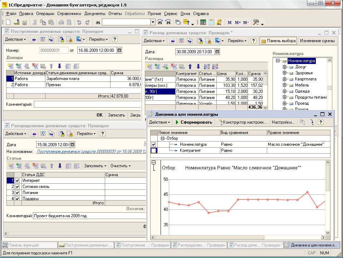
Task: Click the new document icon in toolbar
Action: pos(8,22)
